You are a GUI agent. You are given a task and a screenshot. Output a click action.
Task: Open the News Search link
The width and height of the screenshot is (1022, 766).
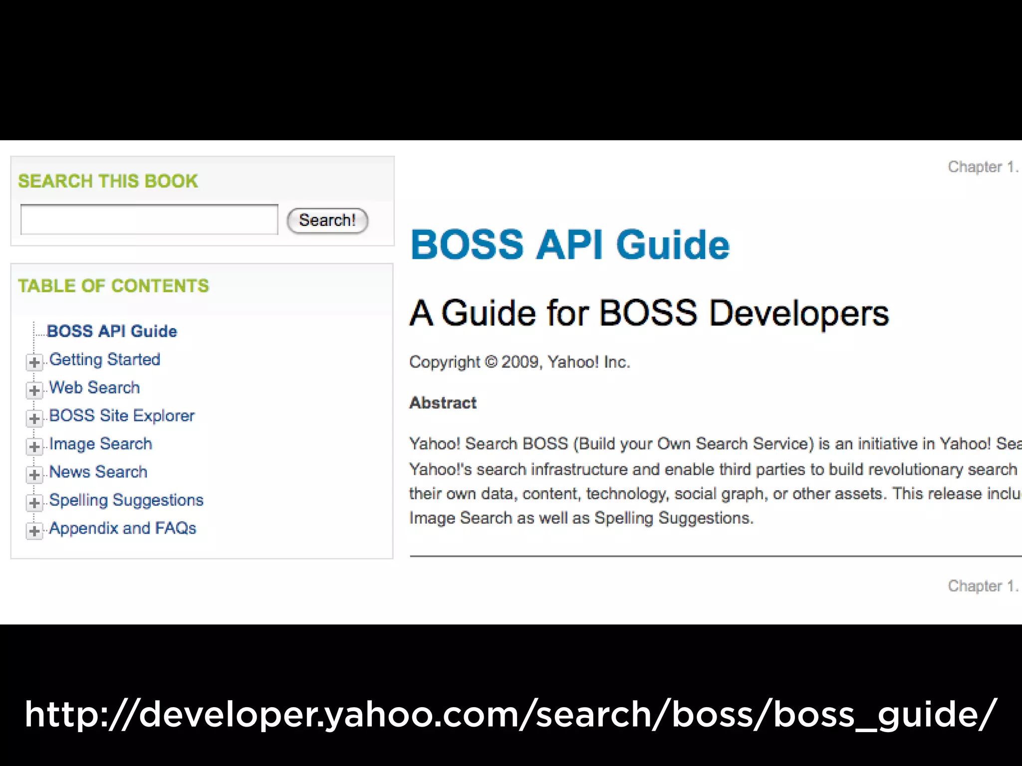point(98,472)
